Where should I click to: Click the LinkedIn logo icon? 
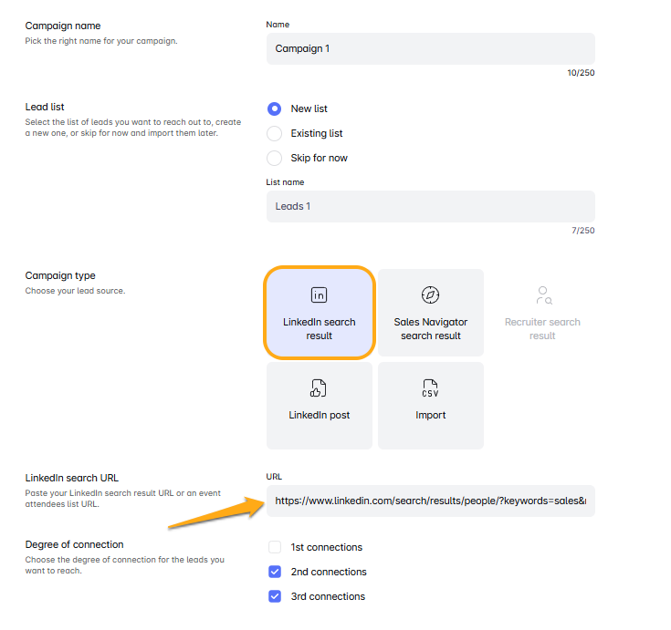(x=319, y=294)
